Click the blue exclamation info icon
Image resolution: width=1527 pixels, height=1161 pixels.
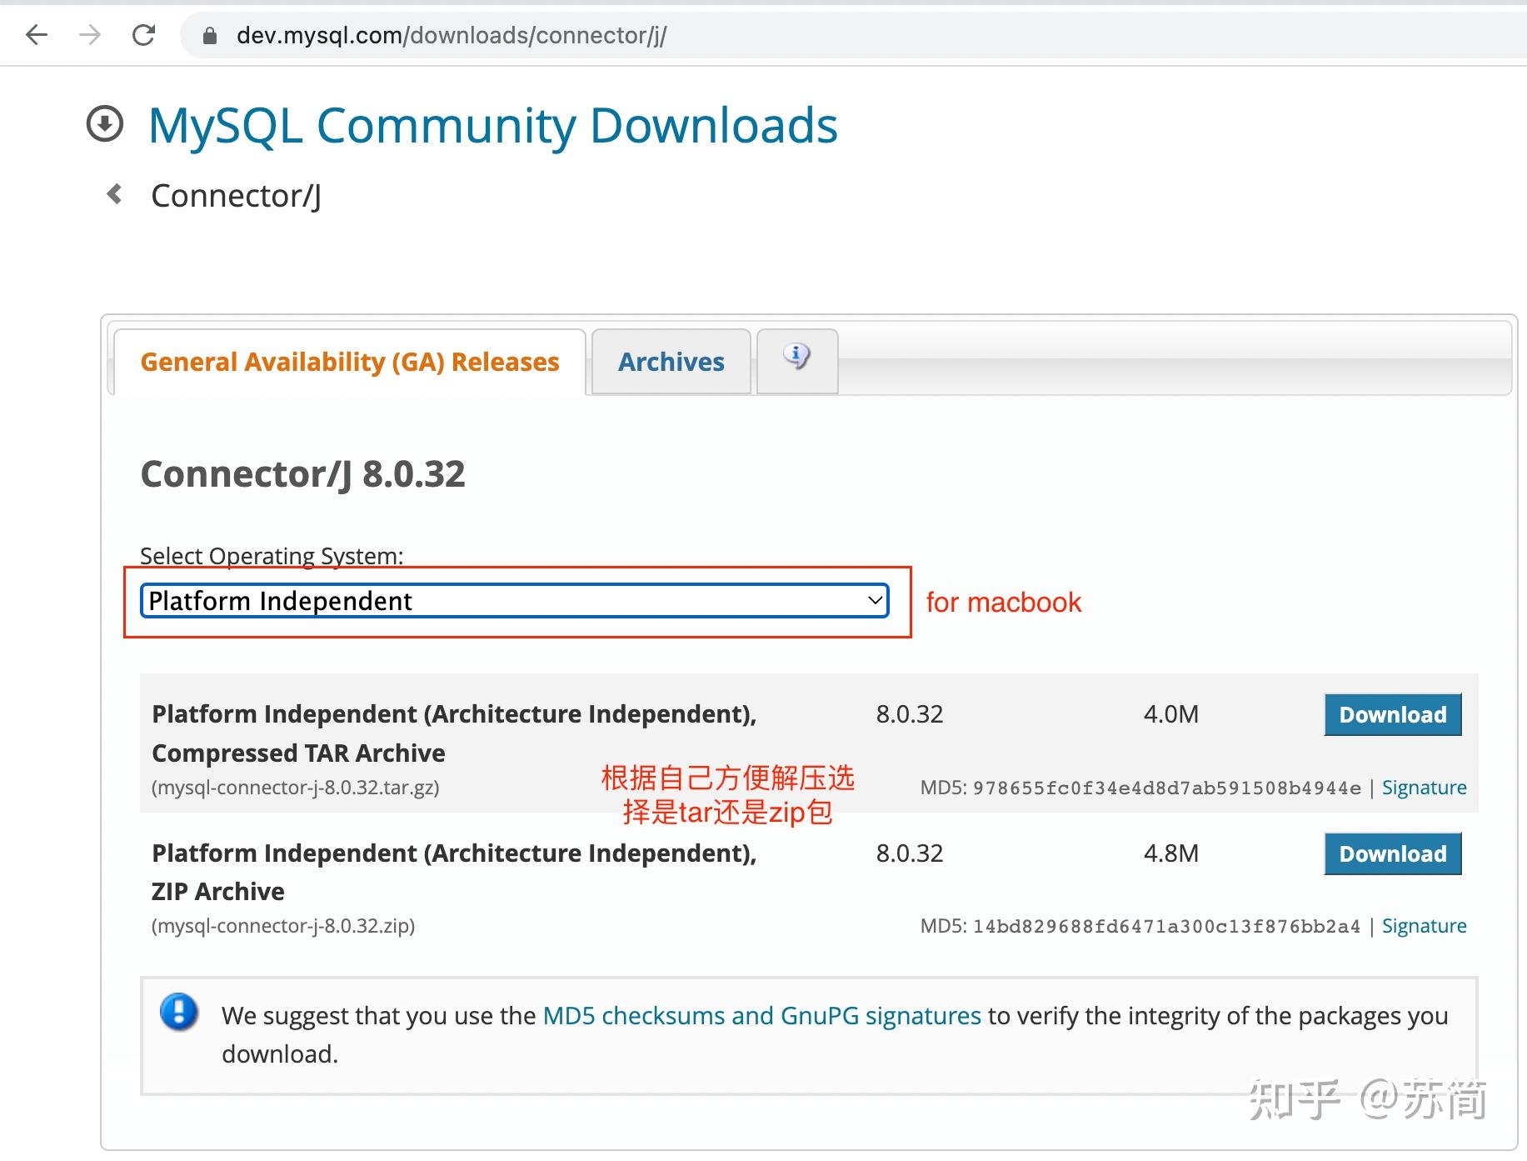[179, 1012]
